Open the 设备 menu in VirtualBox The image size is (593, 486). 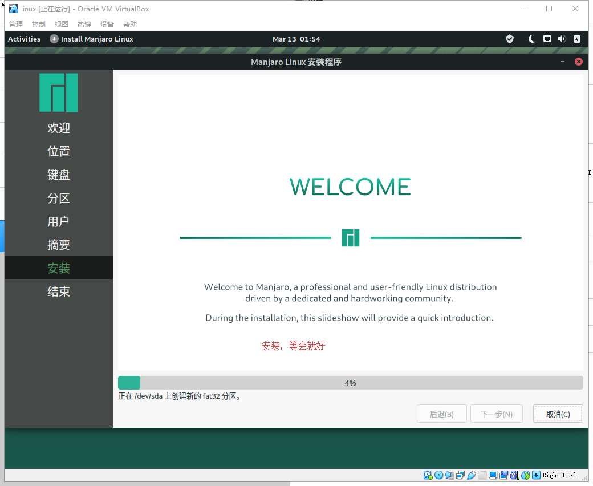(x=107, y=24)
